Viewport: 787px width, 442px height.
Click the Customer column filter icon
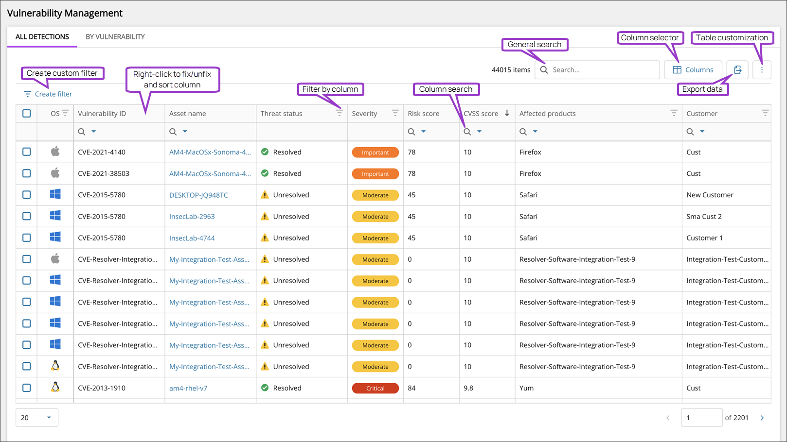pyautogui.click(x=765, y=113)
